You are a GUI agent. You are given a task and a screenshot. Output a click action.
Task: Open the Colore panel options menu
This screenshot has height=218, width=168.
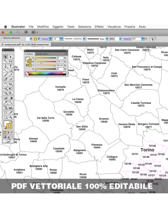(66, 54)
